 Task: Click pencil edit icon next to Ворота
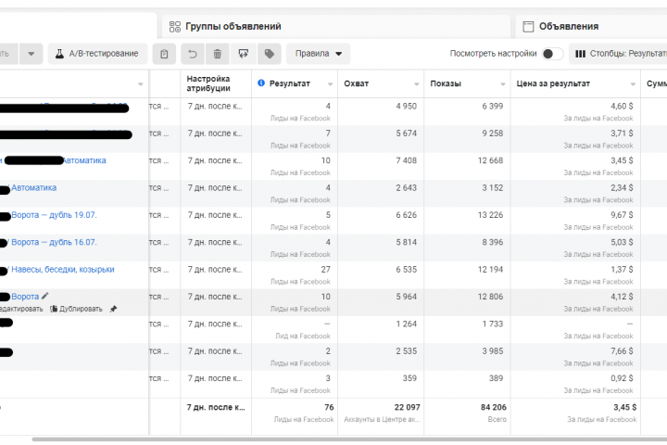point(45,296)
